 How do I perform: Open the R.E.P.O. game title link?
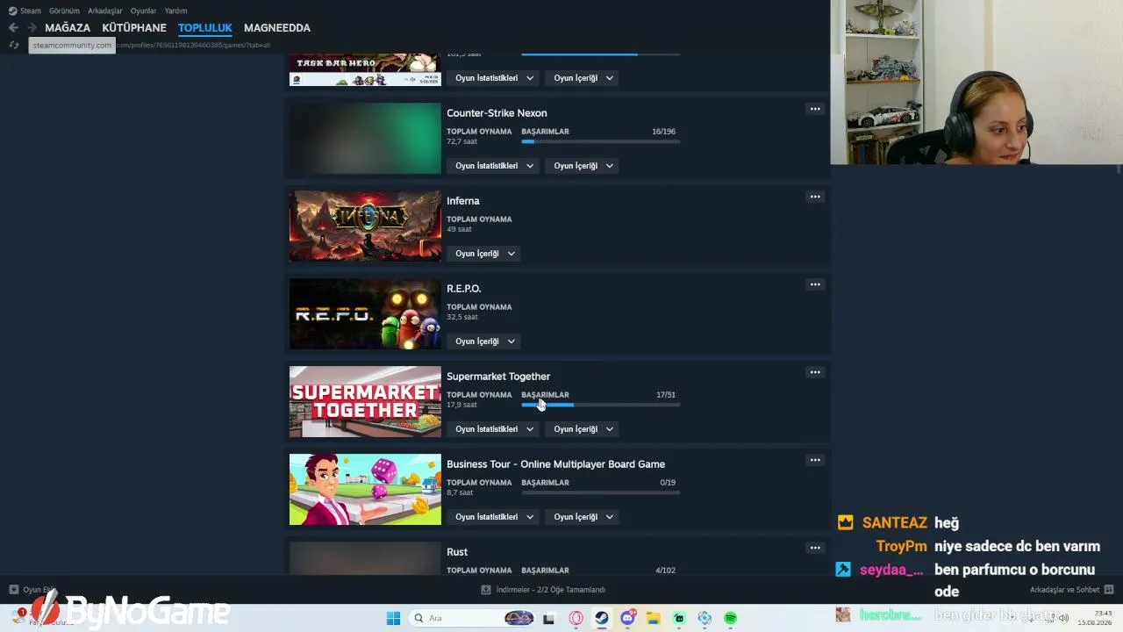click(x=464, y=289)
